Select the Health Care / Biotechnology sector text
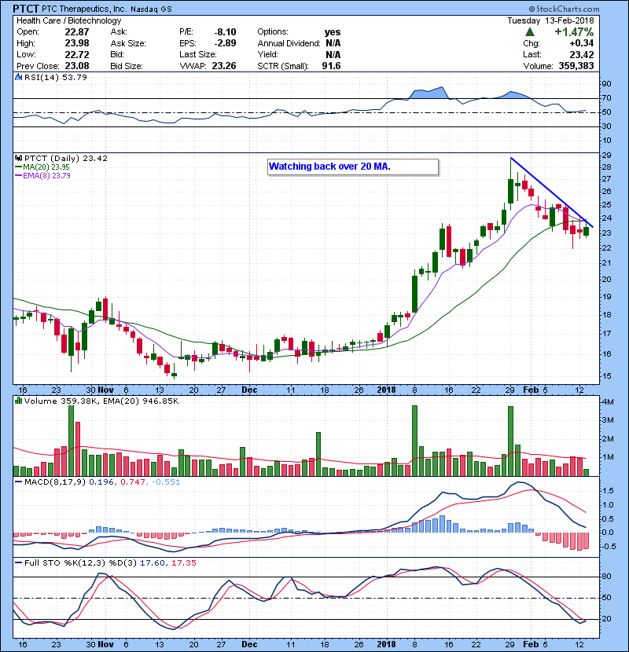 click(68, 20)
